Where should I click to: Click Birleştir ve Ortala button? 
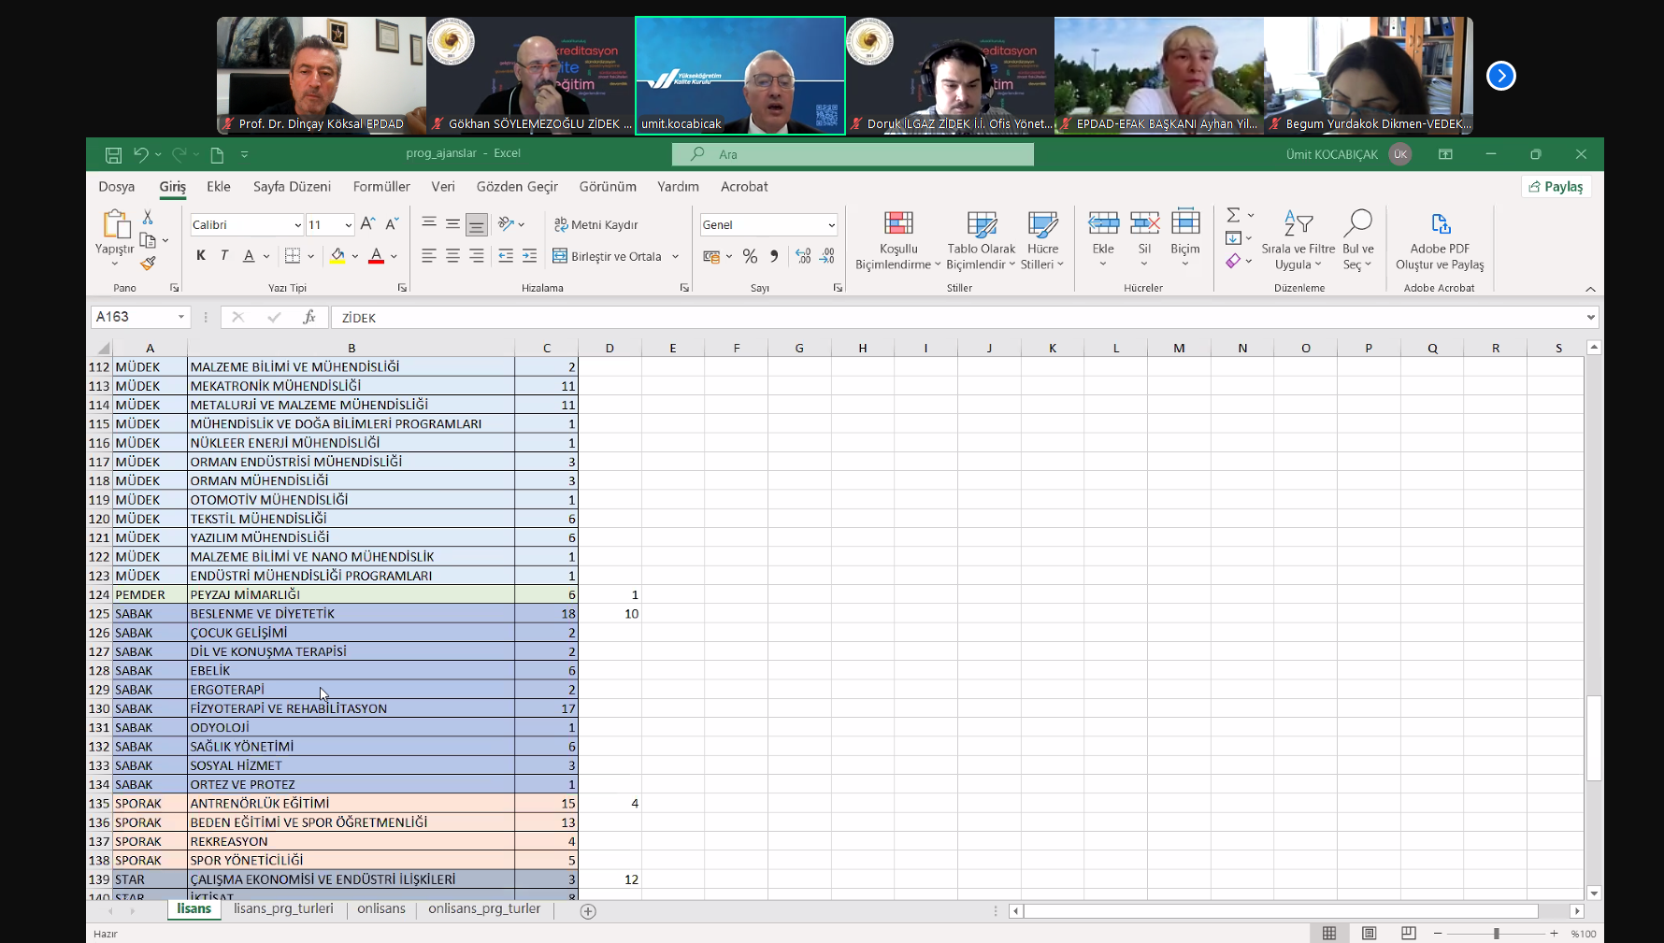pyautogui.click(x=607, y=256)
